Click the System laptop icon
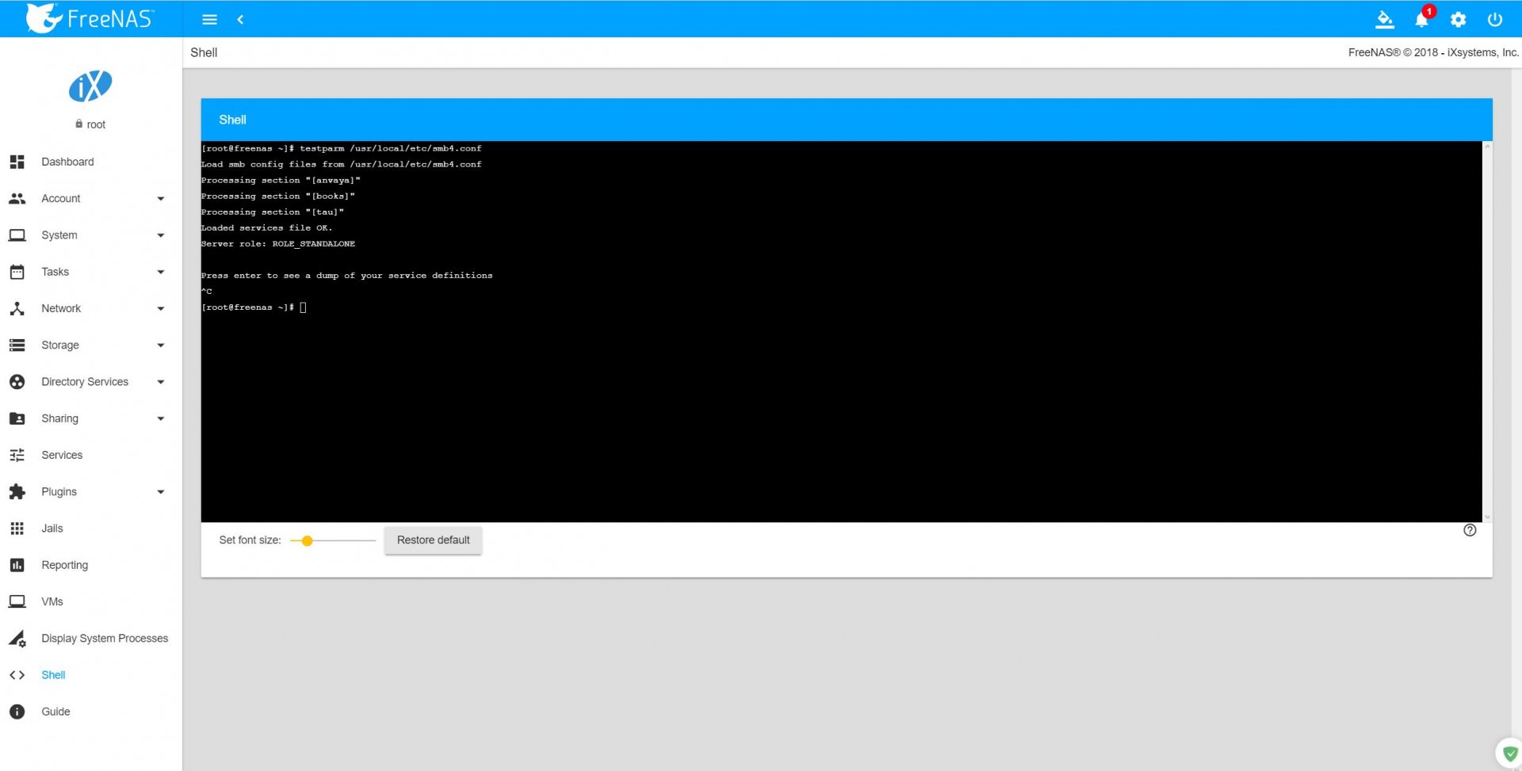This screenshot has height=771, width=1522. pos(17,235)
